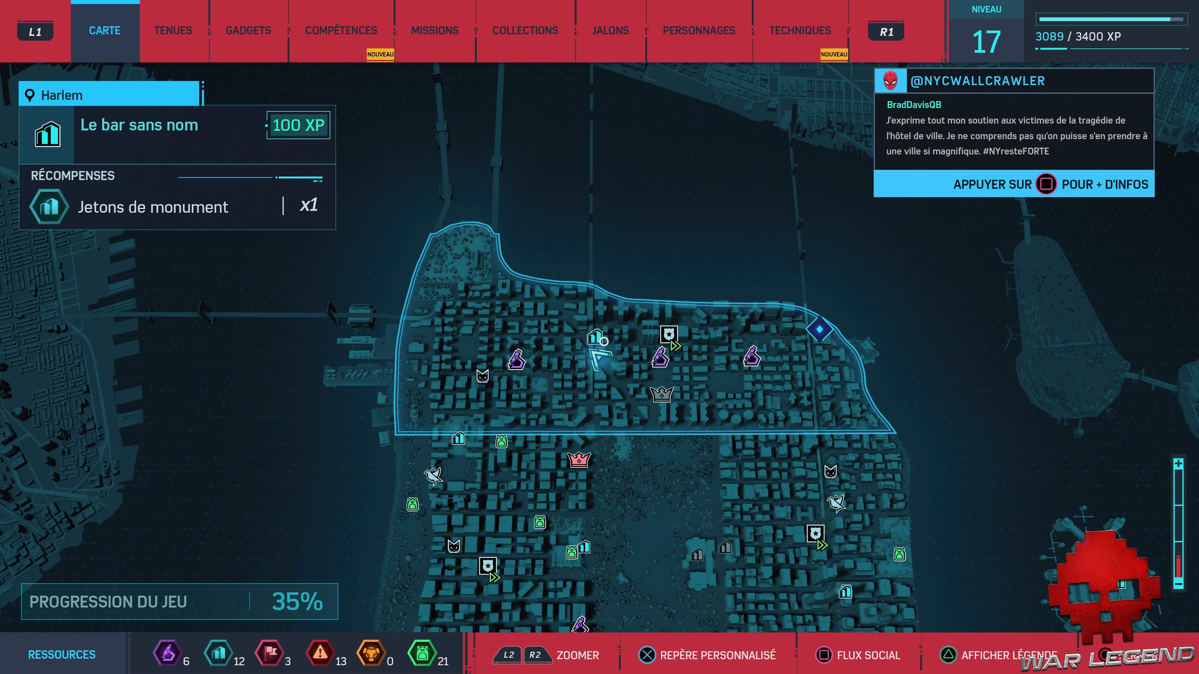Click the zoom plus at slider top

coord(1178,464)
